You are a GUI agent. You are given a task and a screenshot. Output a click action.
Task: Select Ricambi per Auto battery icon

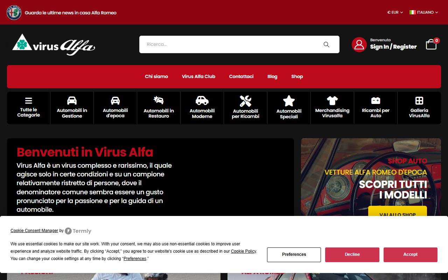(x=376, y=100)
